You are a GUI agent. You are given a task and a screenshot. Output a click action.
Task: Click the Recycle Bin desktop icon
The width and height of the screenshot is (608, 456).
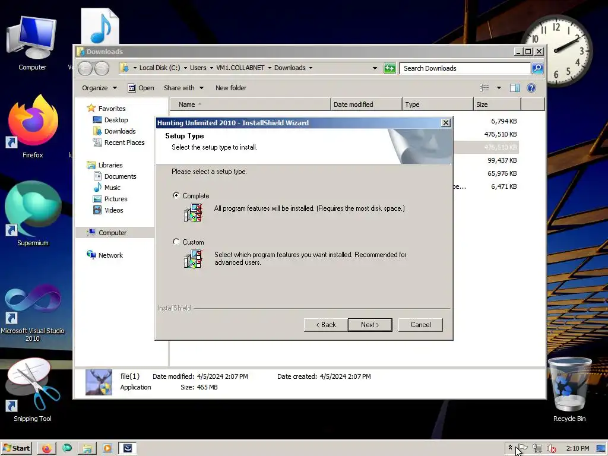569,389
